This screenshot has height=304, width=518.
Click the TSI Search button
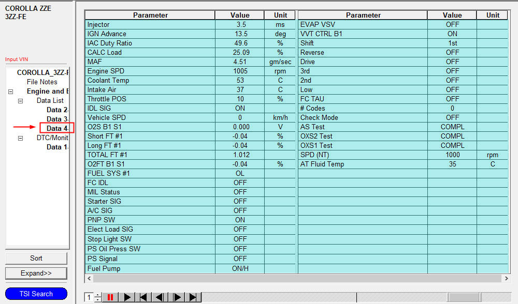[36, 294]
